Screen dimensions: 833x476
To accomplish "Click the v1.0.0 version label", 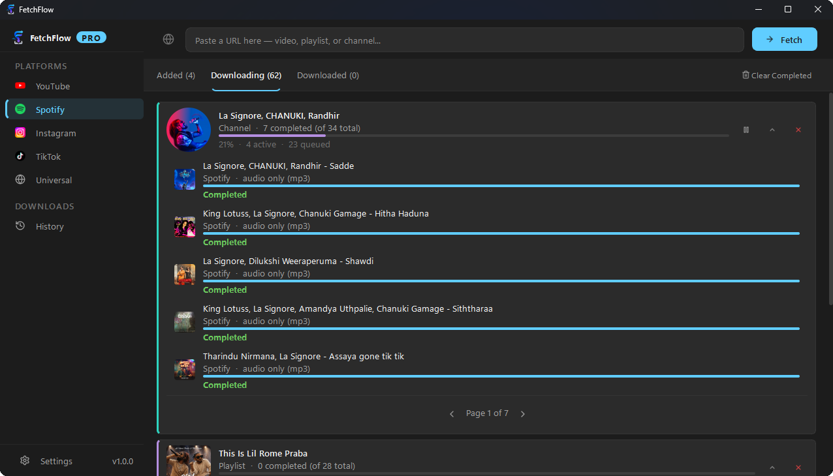I will coord(123,461).
